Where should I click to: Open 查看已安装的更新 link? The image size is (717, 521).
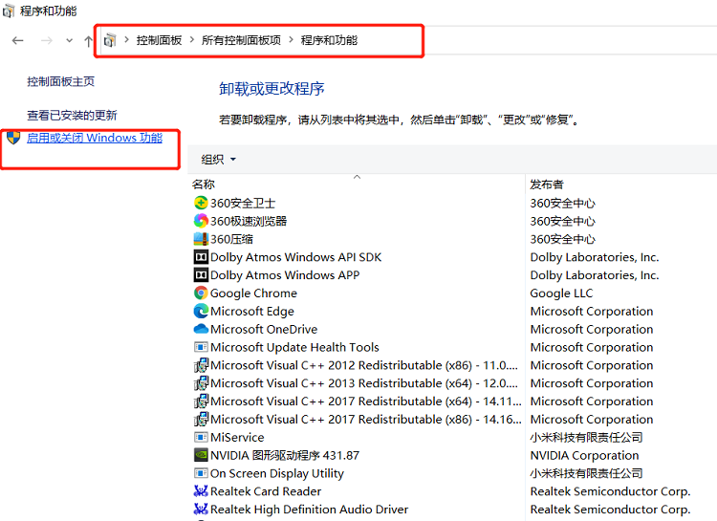coord(72,115)
